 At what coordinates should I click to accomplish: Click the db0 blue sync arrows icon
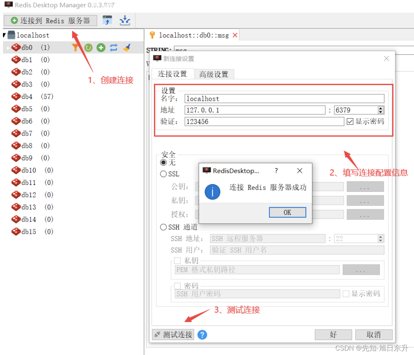click(113, 48)
